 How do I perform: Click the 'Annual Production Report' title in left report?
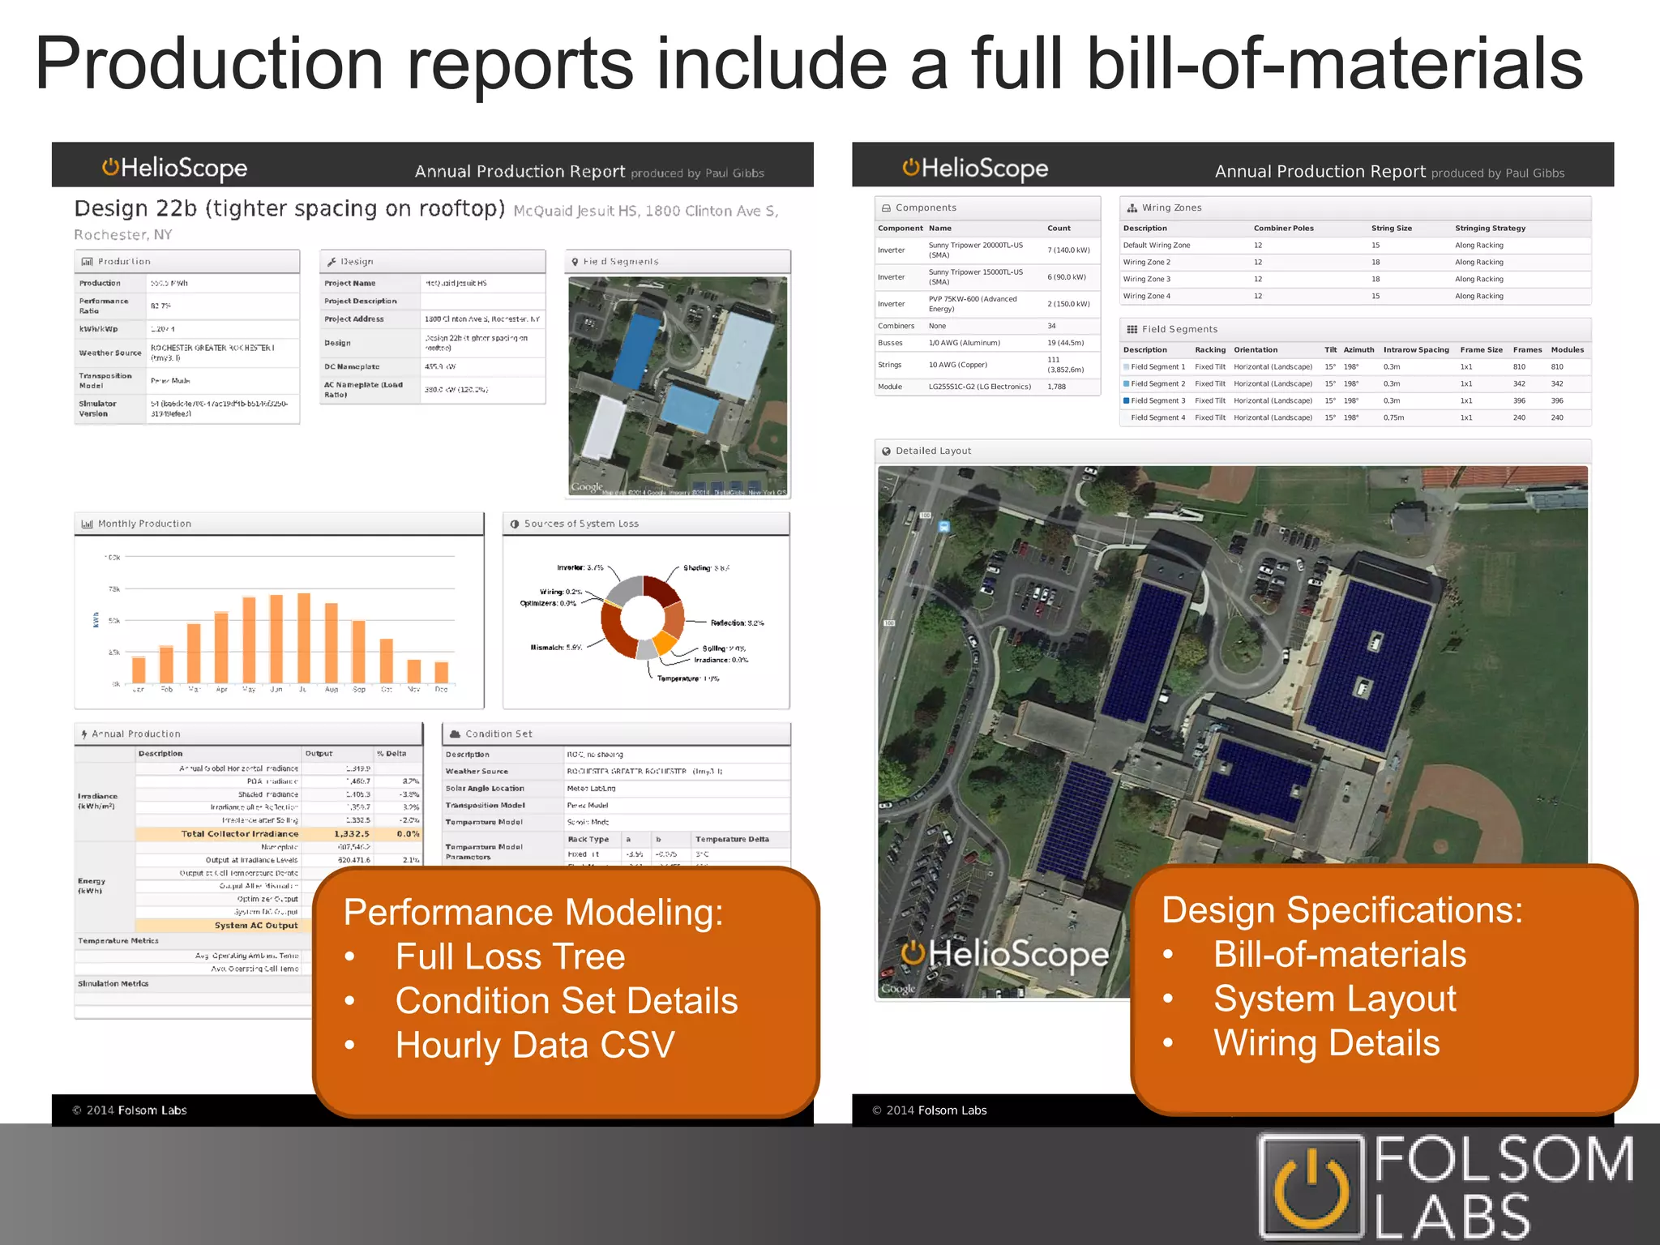point(520,172)
